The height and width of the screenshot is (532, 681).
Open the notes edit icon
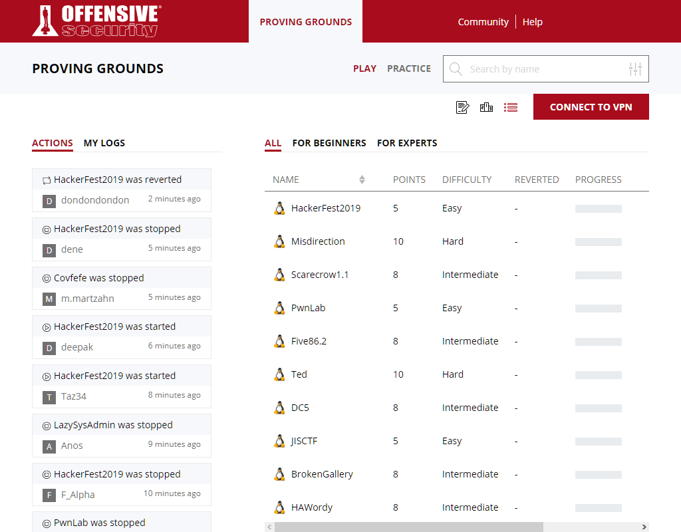462,107
